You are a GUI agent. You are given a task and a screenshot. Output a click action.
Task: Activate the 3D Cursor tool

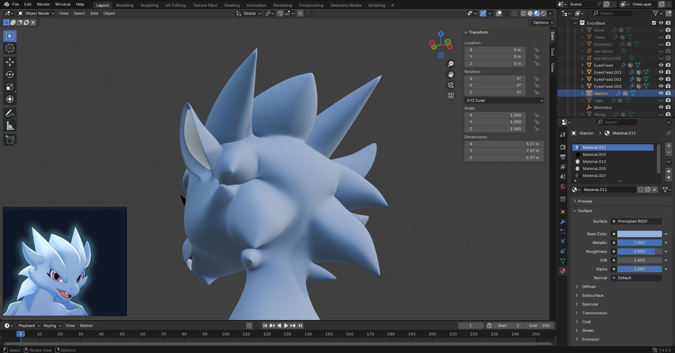pyautogui.click(x=10, y=48)
